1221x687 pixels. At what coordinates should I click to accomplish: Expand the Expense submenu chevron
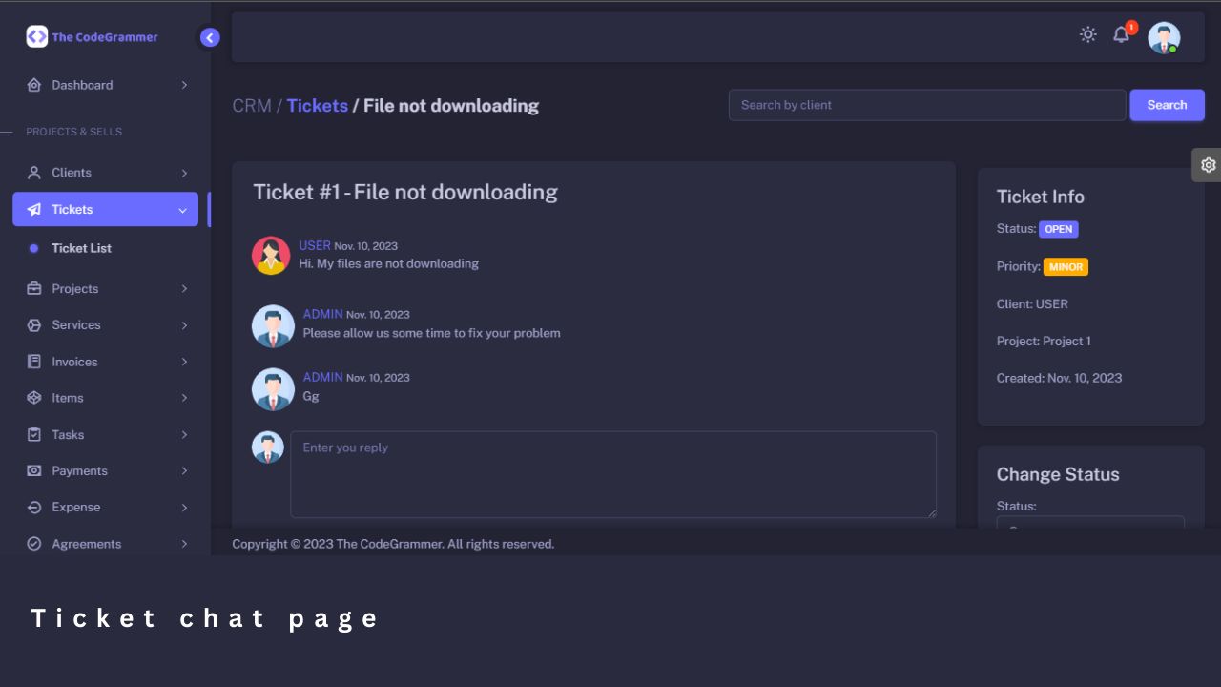coord(184,508)
